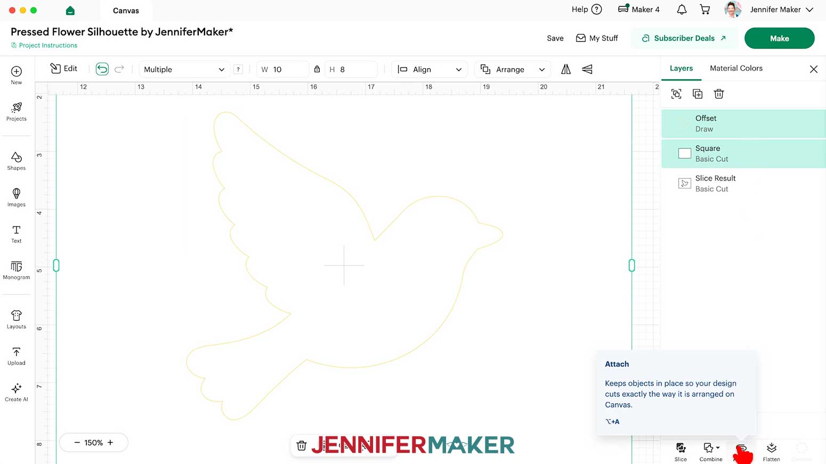Image resolution: width=826 pixels, height=464 pixels.
Task: Go to the Home screen icon
Action: point(70,11)
